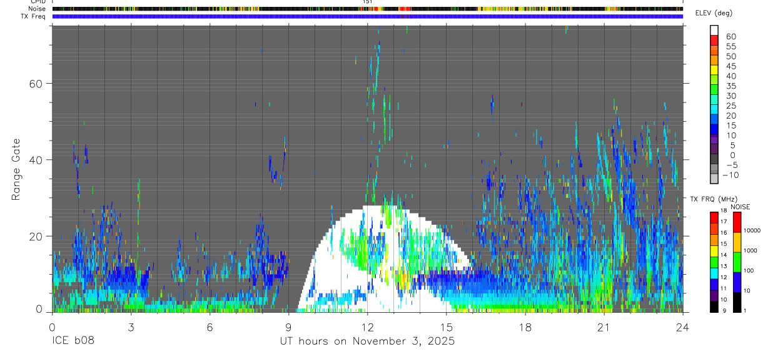Click green ELEV segment between 30 and 35
Screen dimensions: 768x354
click(714, 90)
